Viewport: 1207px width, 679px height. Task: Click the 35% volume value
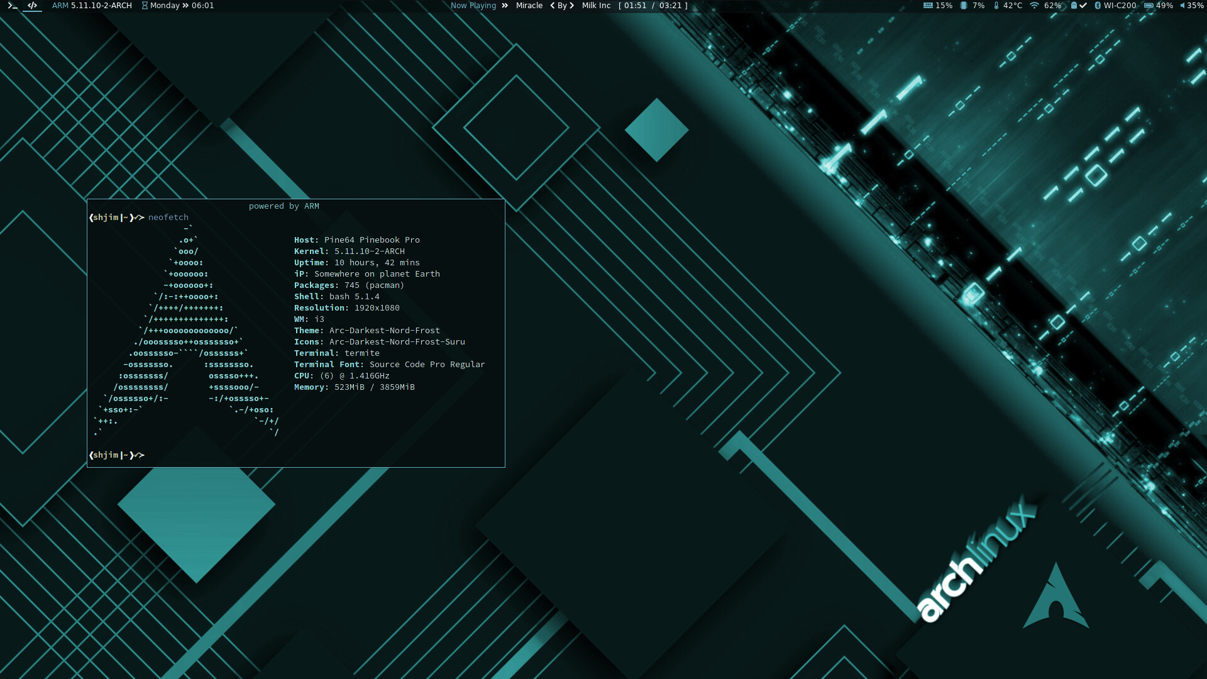pyautogui.click(x=1196, y=6)
